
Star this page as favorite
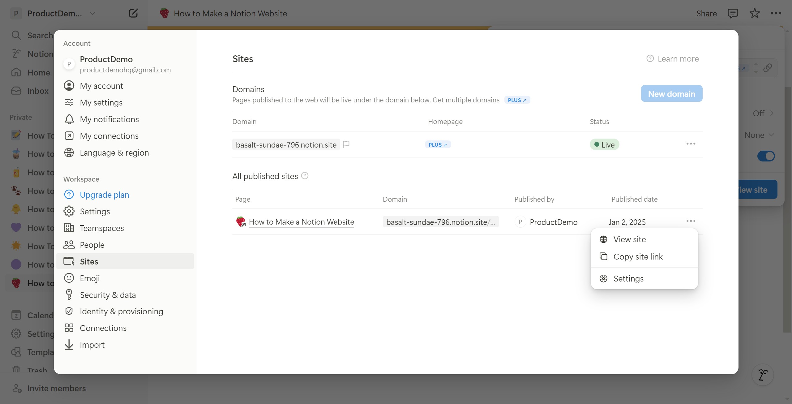pyautogui.click(x=754, y=13)
